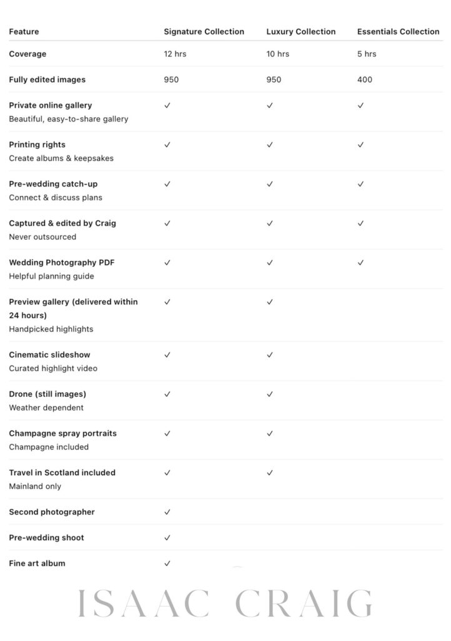The image size is (451, 641).
Task: Click Signature Collection checkmark for Private online gallery
Action: [x=167, y=106]
